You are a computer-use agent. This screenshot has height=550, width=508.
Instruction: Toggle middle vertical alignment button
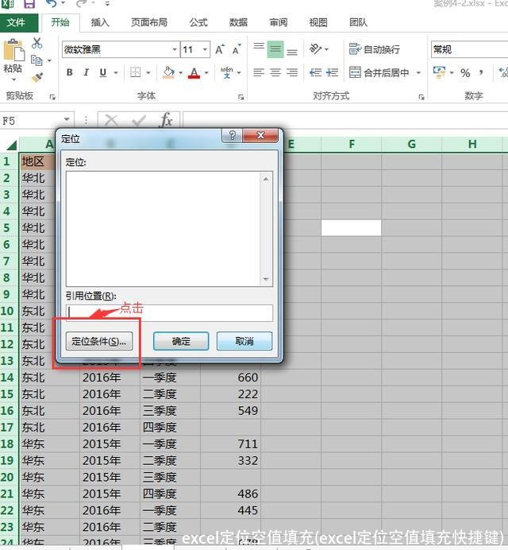(x=275, y=49)
